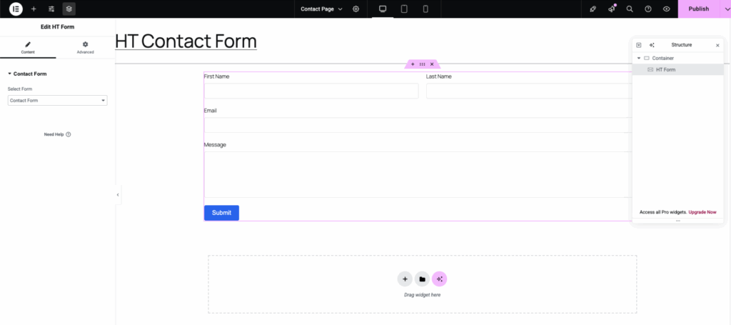The width and height of the screenshot is (731, 325).
Task: Open page settings gear next to Contact Page
Action: click(x=356, y=9)
